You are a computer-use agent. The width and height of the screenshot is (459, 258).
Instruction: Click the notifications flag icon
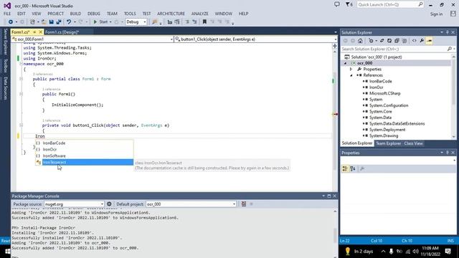(349, 5)
